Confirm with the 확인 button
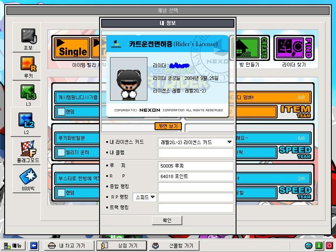The image size is (336, 252). click(x=167, y=220)
